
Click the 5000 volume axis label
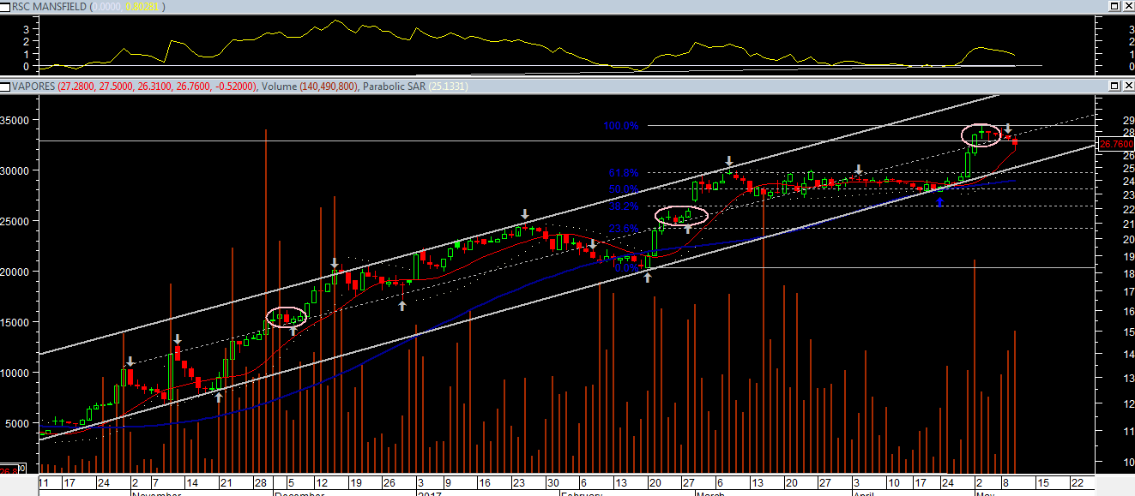[x=18, y=423]
